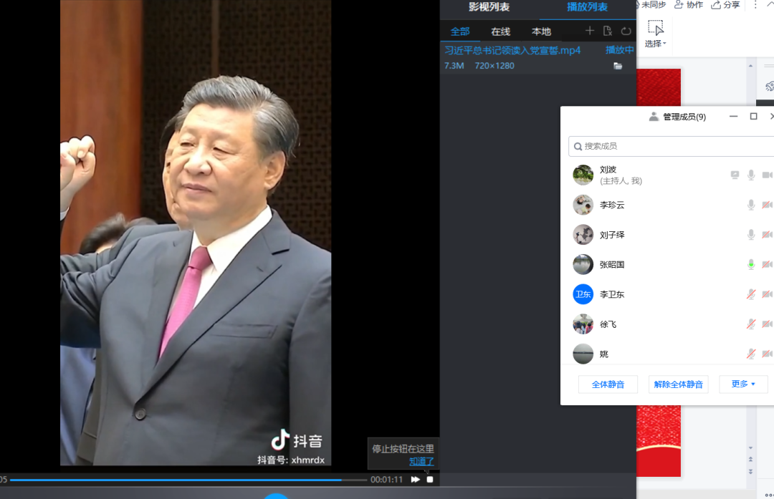Click the loop playback mode icon
Screen dimensions: 774x499
pos(626,31)
